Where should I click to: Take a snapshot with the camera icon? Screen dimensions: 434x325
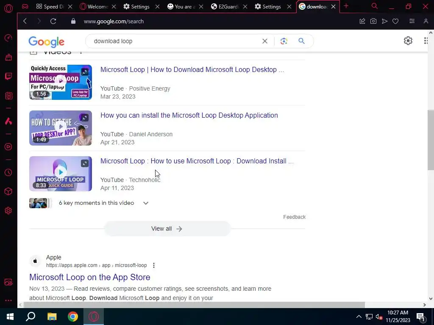[373, 21]
